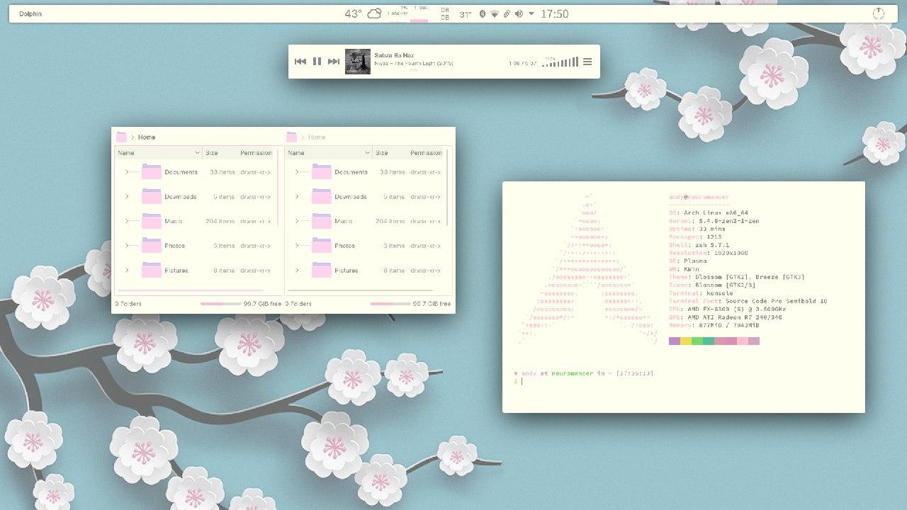The height and width of the screenshot is (510, 907).
Task: Click "38 items" in right pane
Action: pos(393,172)
